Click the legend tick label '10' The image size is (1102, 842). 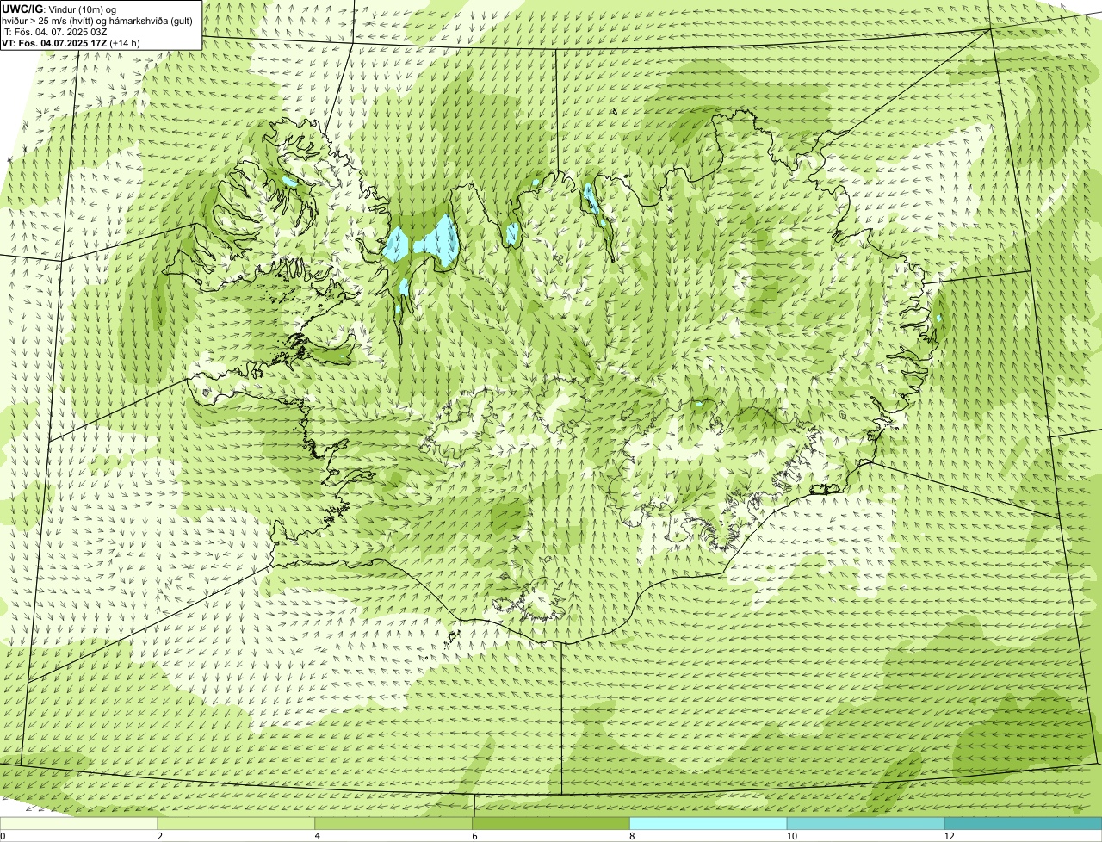790,836
